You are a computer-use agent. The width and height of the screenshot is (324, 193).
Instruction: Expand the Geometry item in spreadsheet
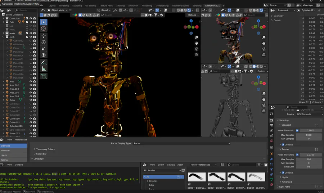coord(272,16)
